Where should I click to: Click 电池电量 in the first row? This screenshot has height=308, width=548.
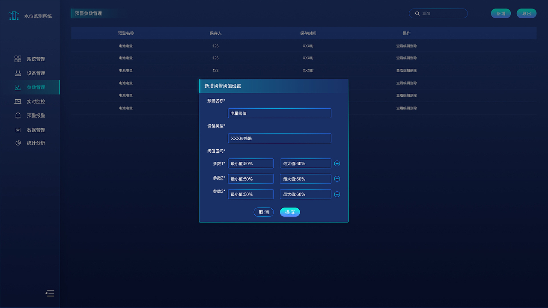pos(126,46)
